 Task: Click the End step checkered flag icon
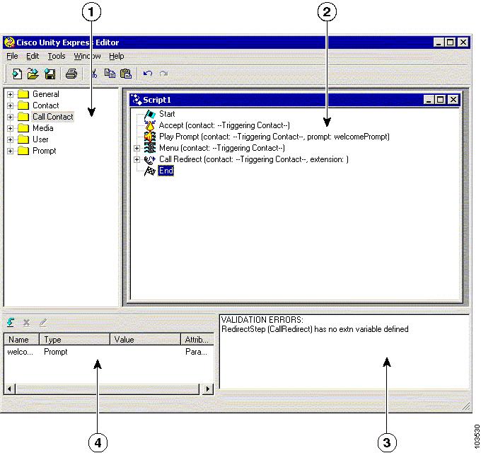[150, 171]
